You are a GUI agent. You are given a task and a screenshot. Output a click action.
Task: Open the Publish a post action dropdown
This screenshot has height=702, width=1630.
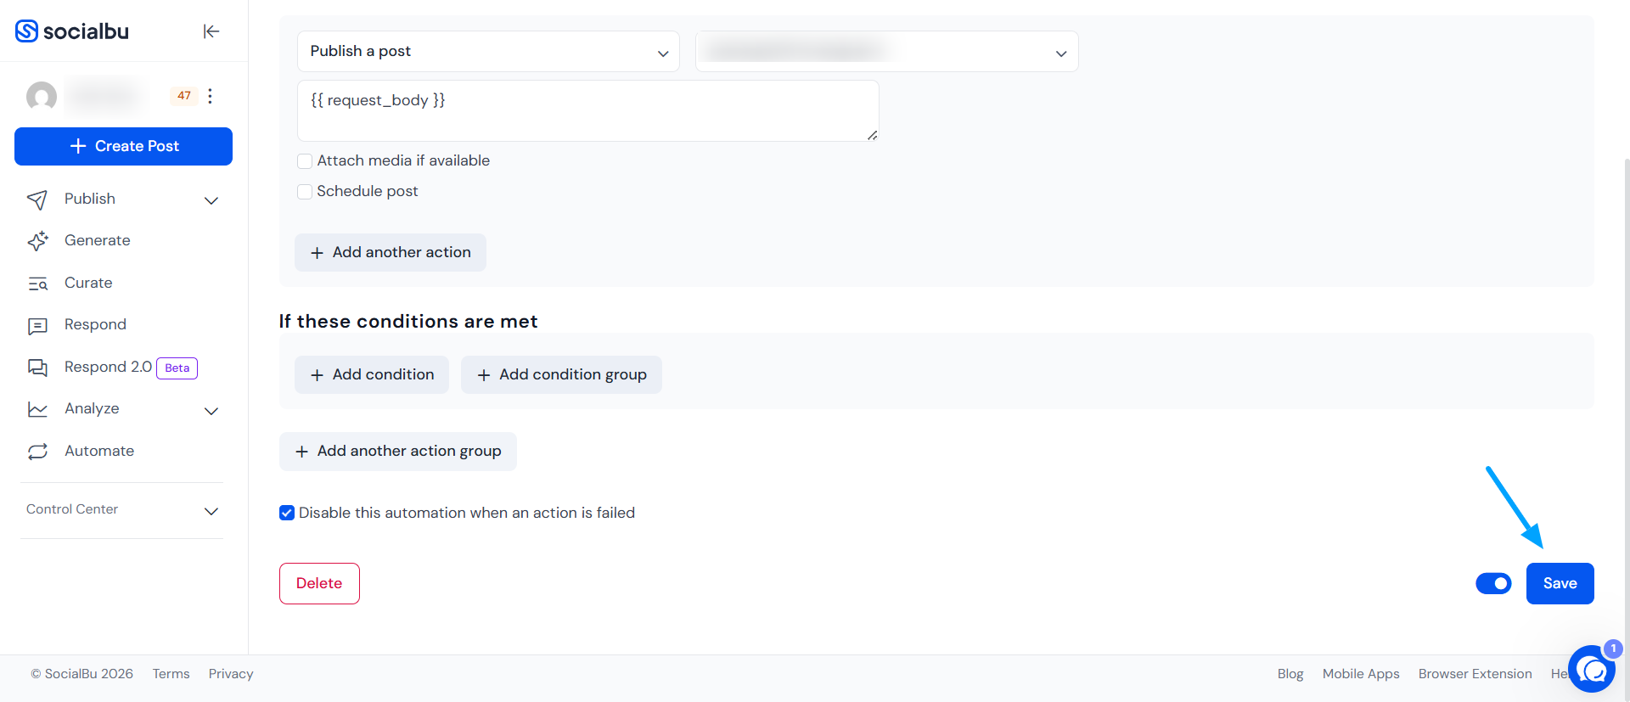pyautogui.click(x=488, y=52)
